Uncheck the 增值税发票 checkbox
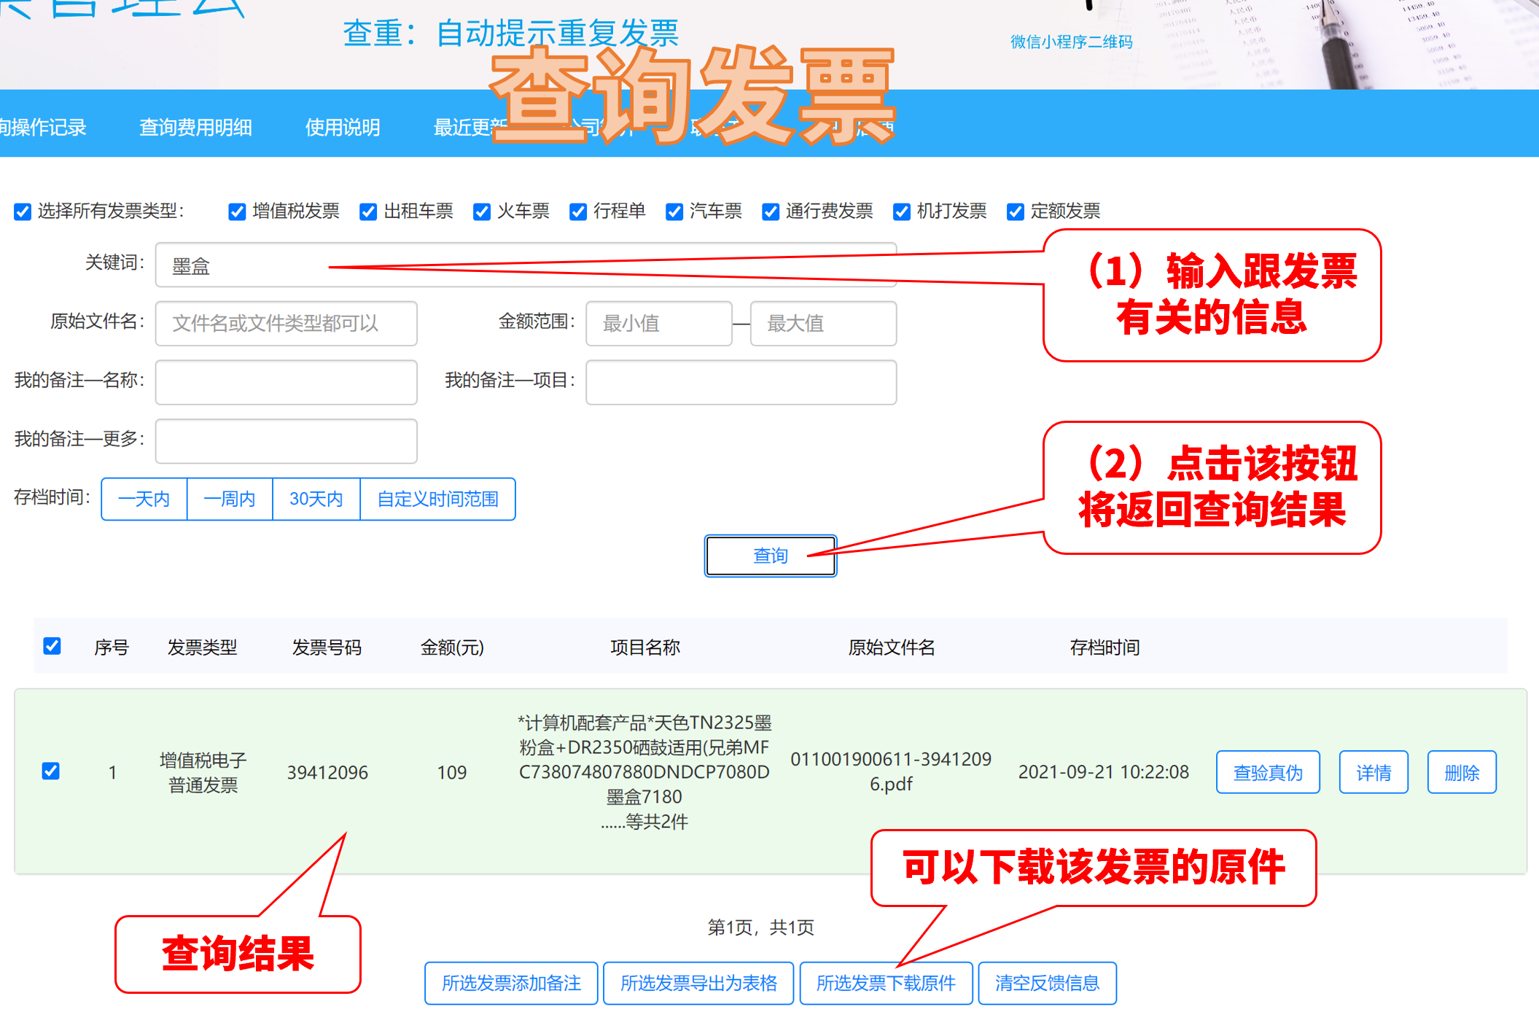 pos(237,211)
